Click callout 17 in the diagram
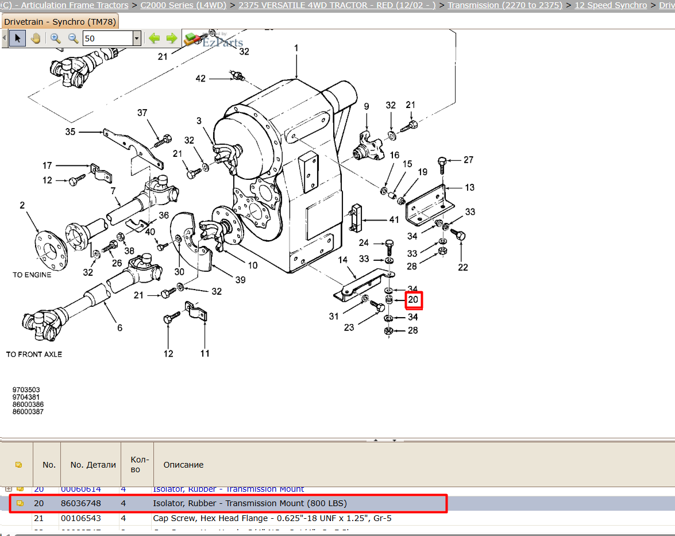This screenshot has height=536, width=675. 47,166
